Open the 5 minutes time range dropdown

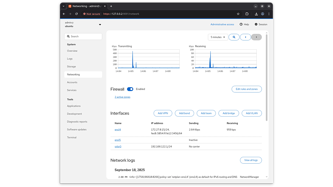click(218, 37)
